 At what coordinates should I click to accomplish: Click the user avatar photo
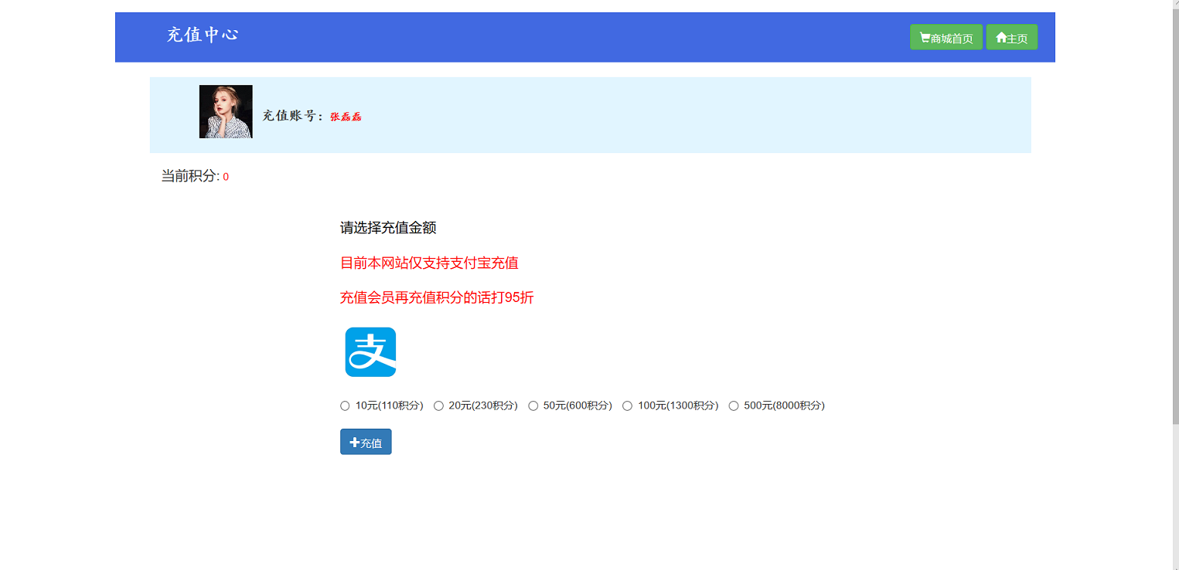[226, 112]
